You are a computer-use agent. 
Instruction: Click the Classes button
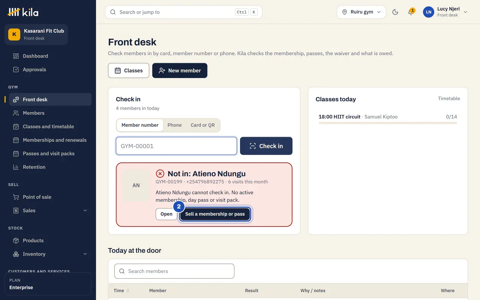[x=129, y=70]
